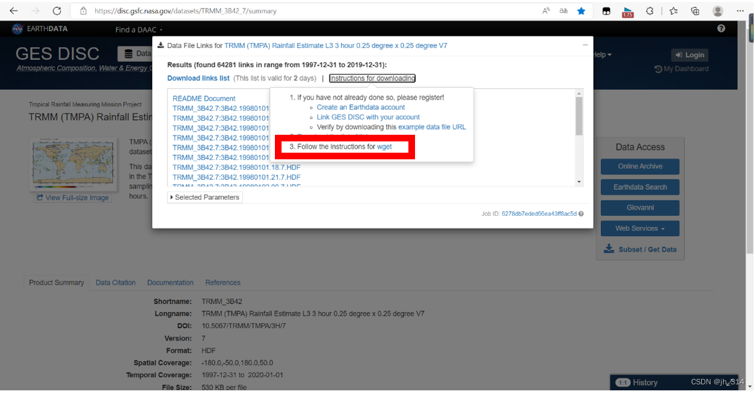Viewport: 755px width, 393px height.
Task: Click the GES DISC site title
Action: [57, 54]
